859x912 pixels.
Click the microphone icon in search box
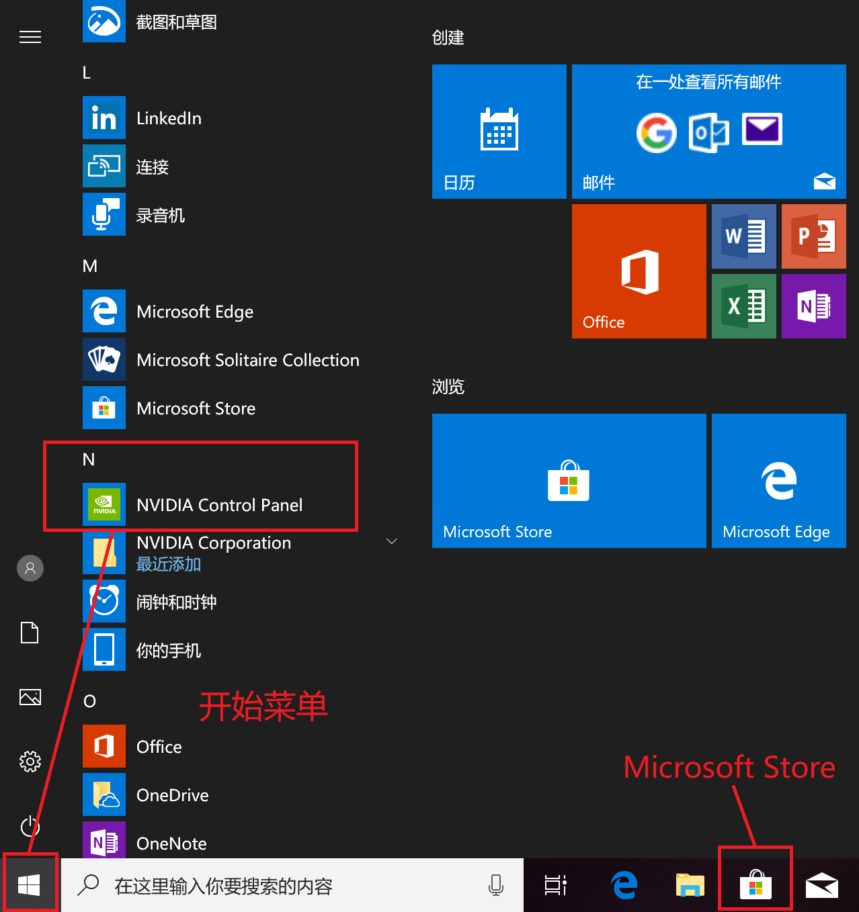pos(495,885)
